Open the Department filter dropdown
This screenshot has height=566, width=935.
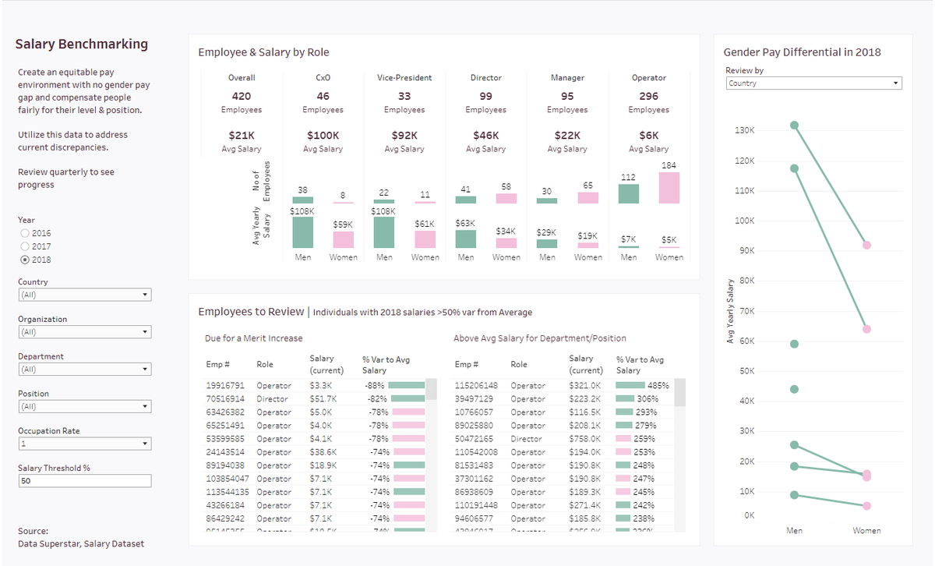click(x=85, y=370)
